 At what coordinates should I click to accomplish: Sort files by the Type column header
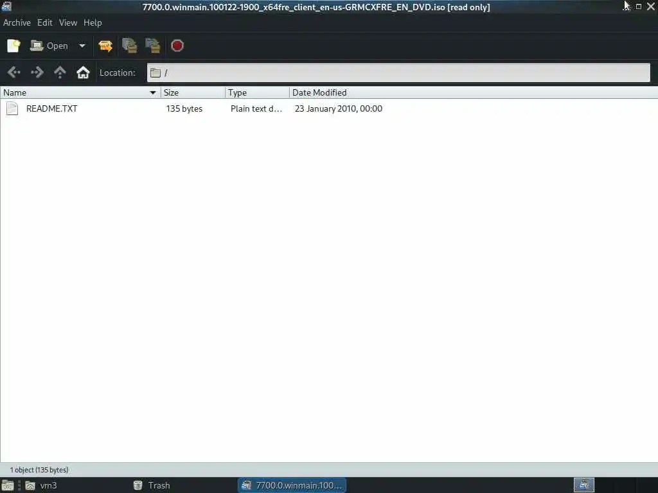tap(257, 92)
